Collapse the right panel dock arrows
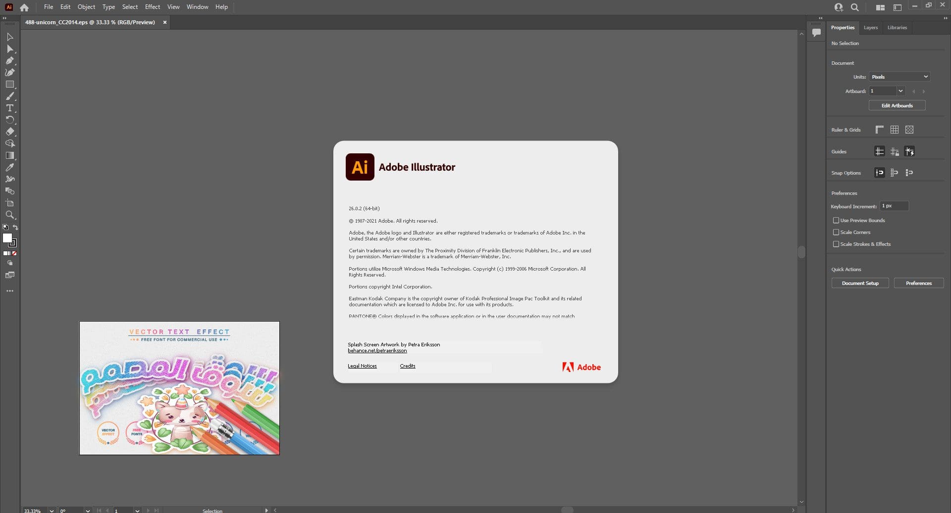Viewport: 951px width, 513px height. tap(945, 18)
